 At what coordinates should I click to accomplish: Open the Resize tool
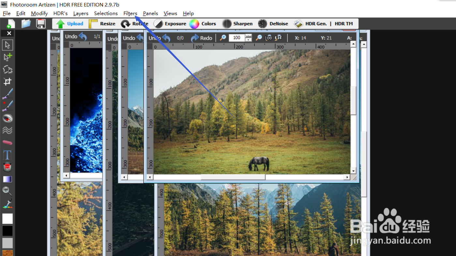[102, 24]
